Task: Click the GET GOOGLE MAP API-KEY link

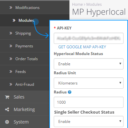Action: [82, 47]
